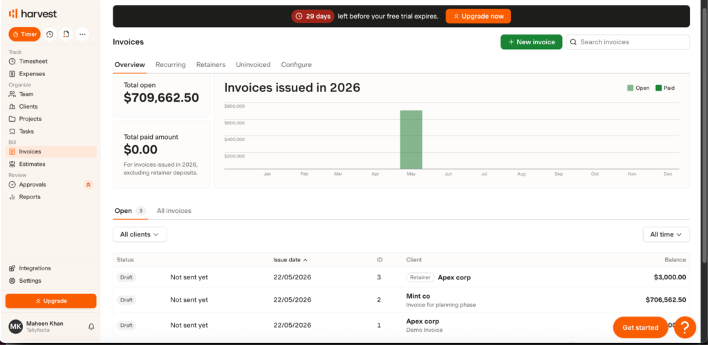Click the May bar in chart
The height and width of the screenshot is (345, 708).
(411, 140)
